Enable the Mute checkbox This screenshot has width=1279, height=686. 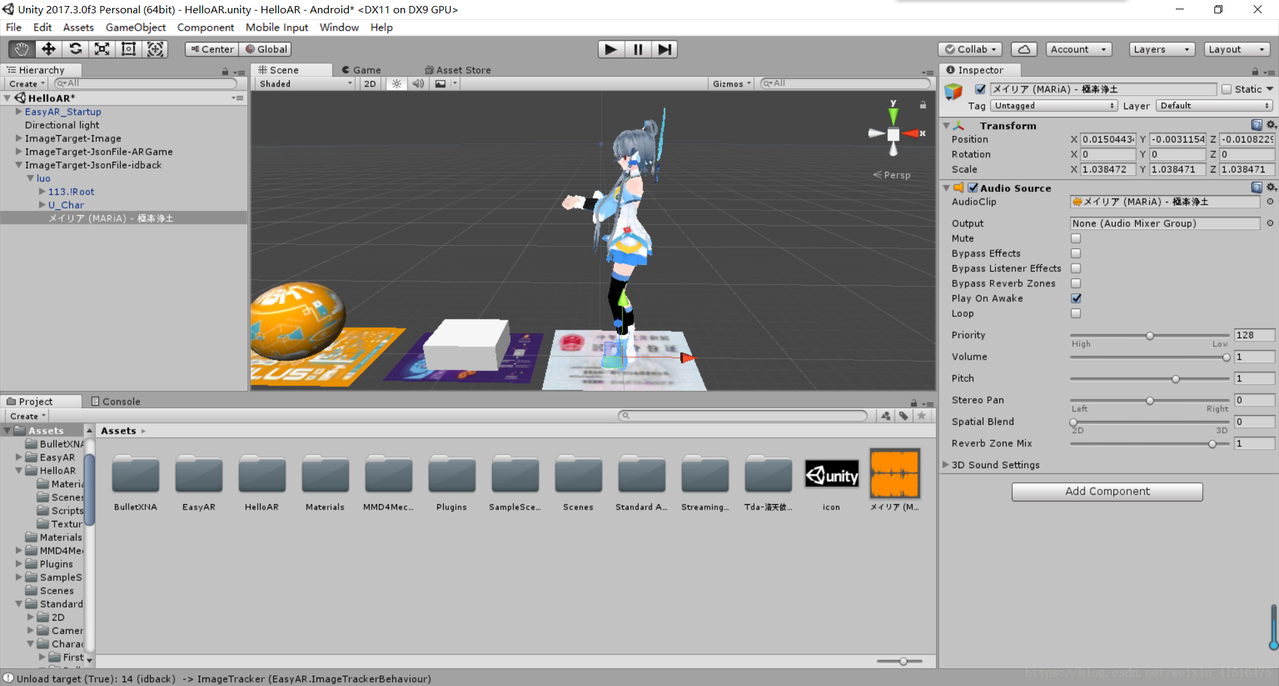(1076, 238)
